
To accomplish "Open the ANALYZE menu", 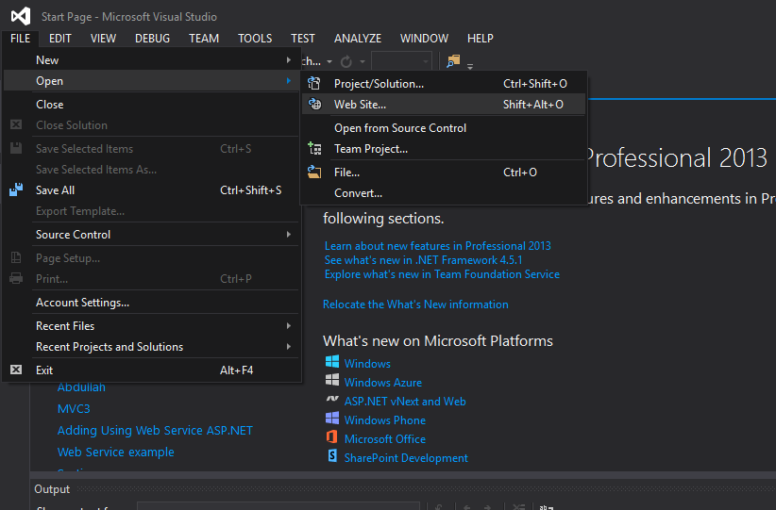I will [357, 38].
